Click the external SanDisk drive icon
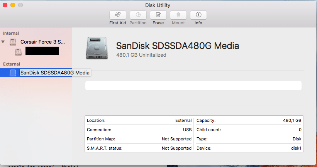This screenshot has height=167, width=317. pyautogui.click(x=13, y=73)
